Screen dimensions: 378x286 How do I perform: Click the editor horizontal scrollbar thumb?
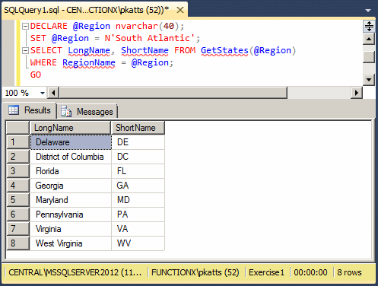pyautogui.click(x=173, y=93)
